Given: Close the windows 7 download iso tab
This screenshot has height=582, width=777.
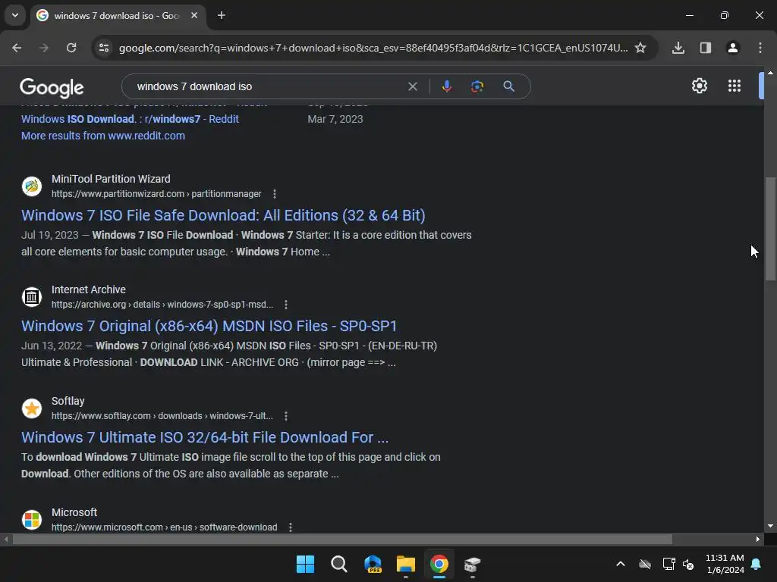Looking at the screenshot, I should point(194,15).
